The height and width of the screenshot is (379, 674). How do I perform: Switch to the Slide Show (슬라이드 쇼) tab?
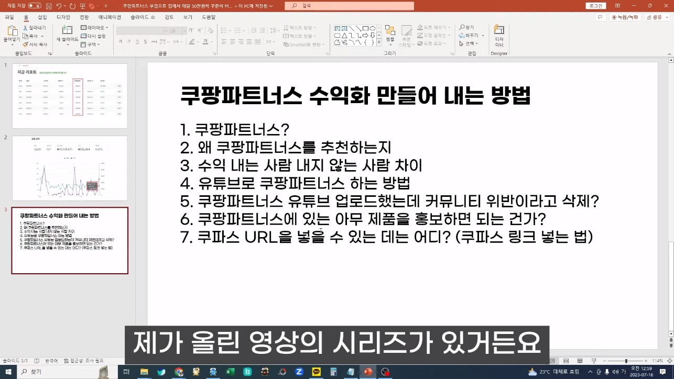point(143,17)
